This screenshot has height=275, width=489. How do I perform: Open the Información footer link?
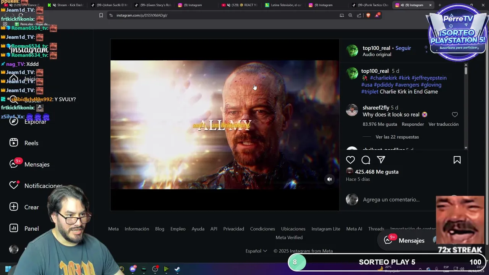click(137, 229)
